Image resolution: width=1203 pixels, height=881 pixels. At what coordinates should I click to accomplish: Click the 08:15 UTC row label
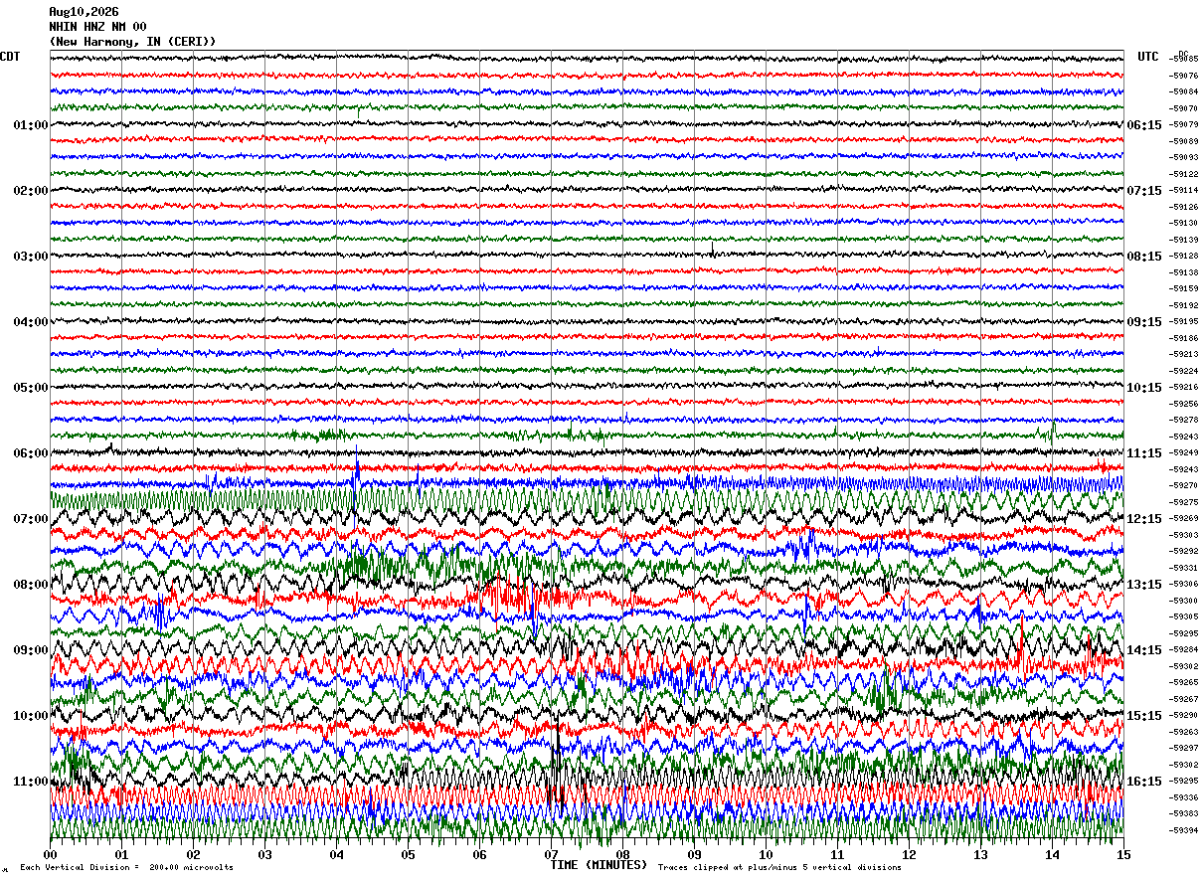1144,257
